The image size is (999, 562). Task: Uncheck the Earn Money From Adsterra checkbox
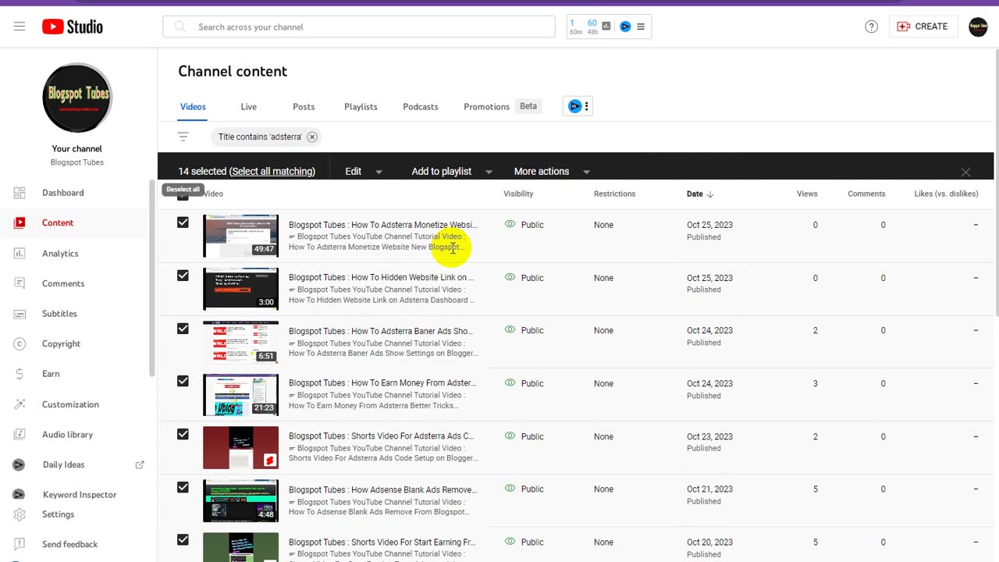[183, 381]
